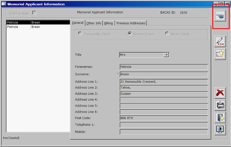
Task: Click the red X delete icon
Action: [220, 93]
